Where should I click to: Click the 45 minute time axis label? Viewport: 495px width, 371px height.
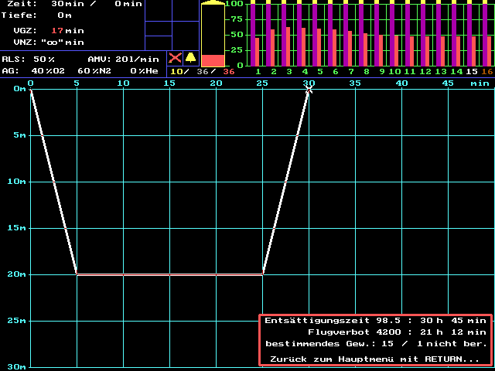pyautogui.click(x=448, y=82)
